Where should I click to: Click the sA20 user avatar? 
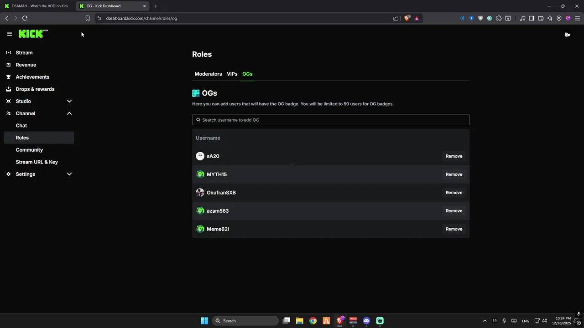(200, 156)
